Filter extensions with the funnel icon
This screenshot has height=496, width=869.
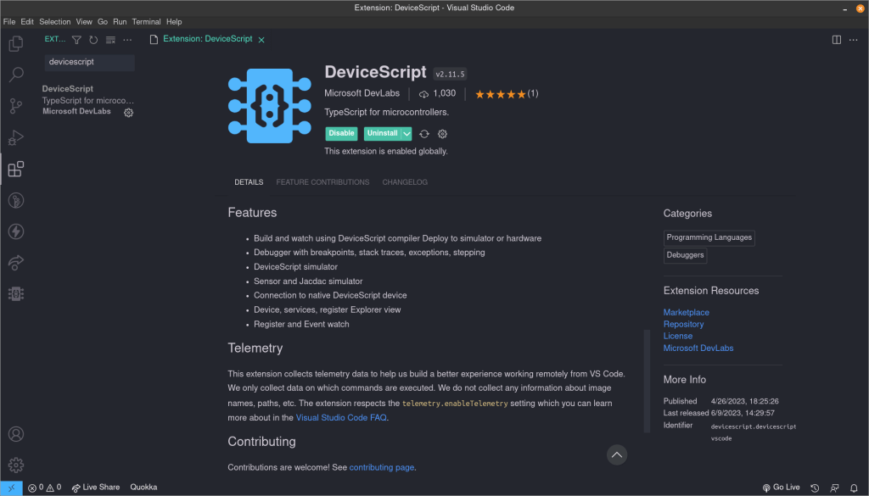76,39
